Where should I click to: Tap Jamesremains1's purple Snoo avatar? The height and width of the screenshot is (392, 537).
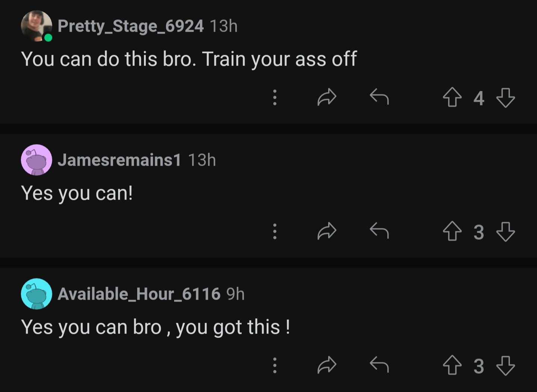36,160
